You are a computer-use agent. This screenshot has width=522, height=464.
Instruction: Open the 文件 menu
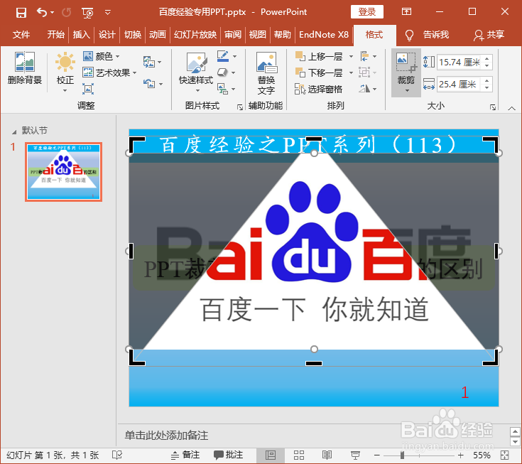pyautogui.click(x=21, y=35)
